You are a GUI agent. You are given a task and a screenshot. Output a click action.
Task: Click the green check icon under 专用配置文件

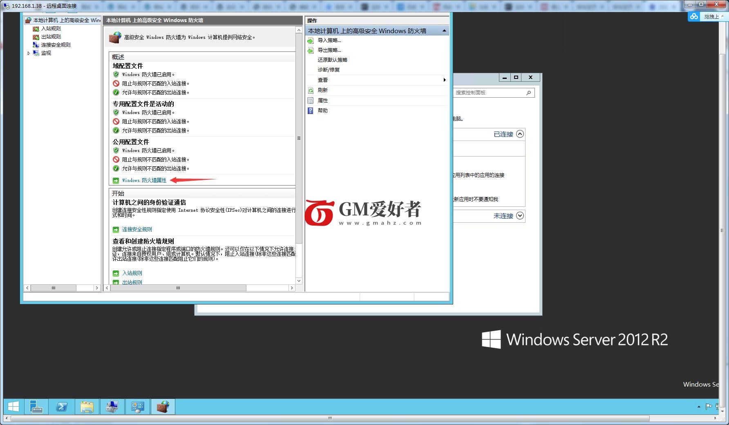point(116,130)
